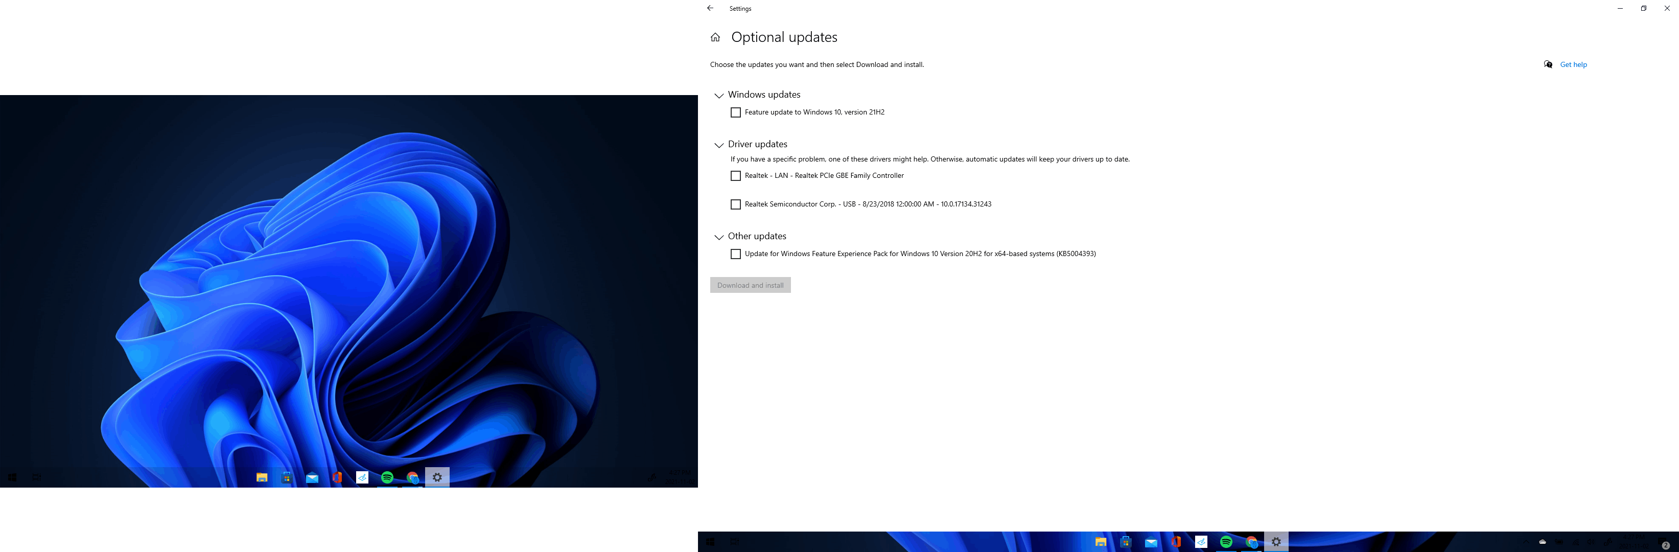Collapse the Other updates section
1679x552 pixels.
click(717, 235)
